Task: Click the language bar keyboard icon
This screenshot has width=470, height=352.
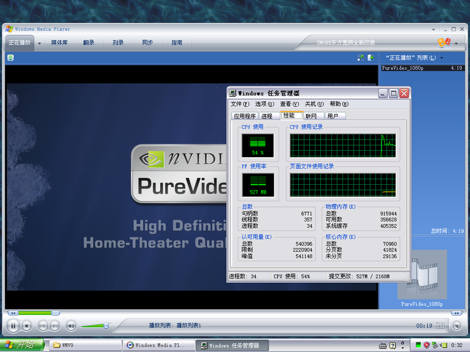Action: pos(382,346)
